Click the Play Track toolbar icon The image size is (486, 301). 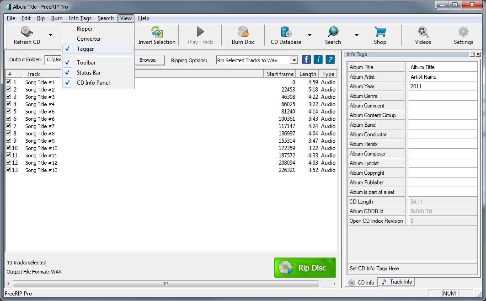200,32
